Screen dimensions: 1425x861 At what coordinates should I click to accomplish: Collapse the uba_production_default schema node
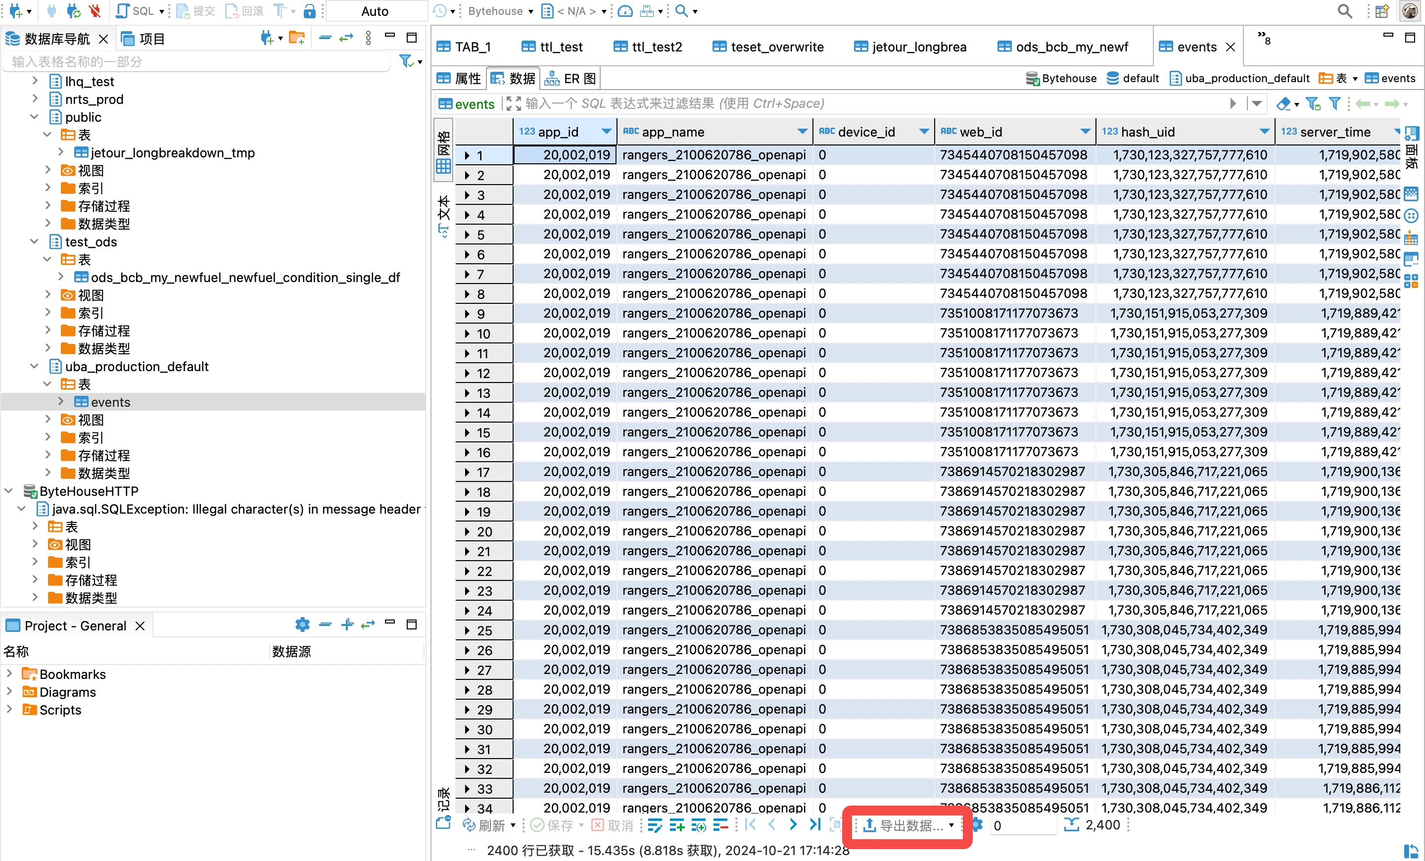tap(34, 366)
